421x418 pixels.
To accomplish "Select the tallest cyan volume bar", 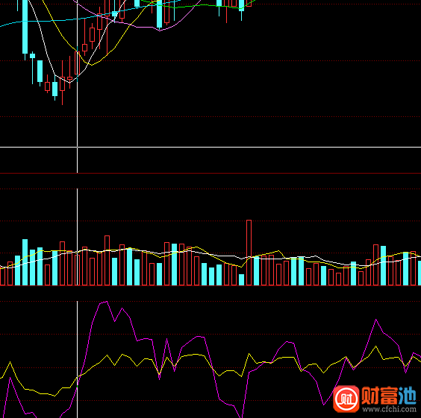I will [25, 262].
